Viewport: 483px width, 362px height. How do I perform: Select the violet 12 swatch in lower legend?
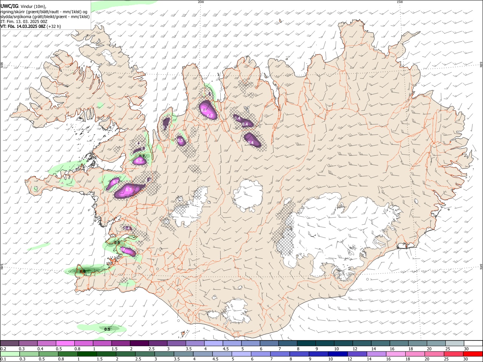tap(357, 354)
